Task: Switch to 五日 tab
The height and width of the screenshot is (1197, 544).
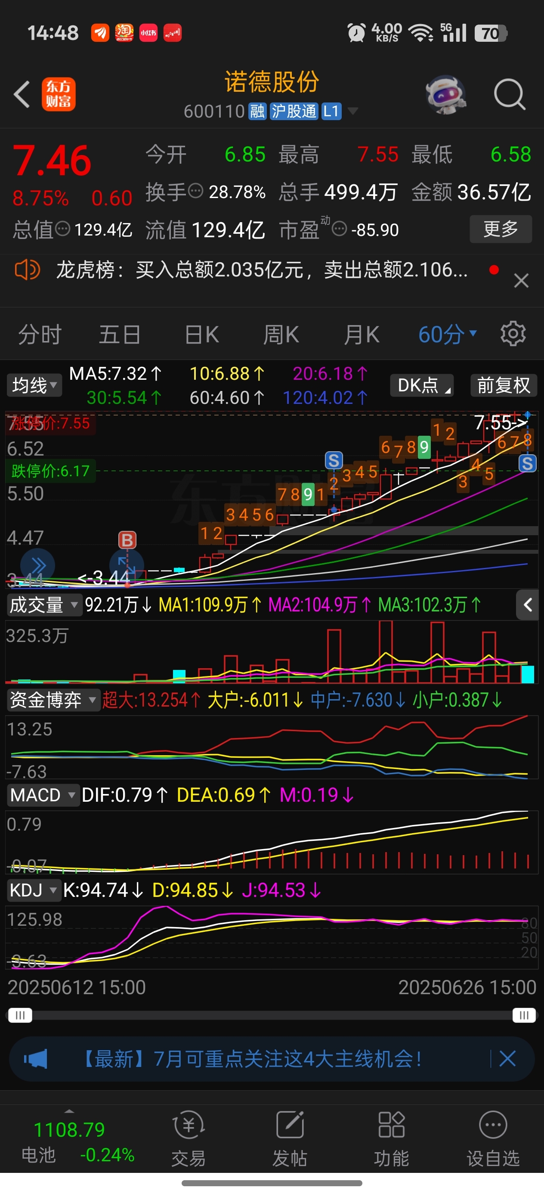Action: 120,335
